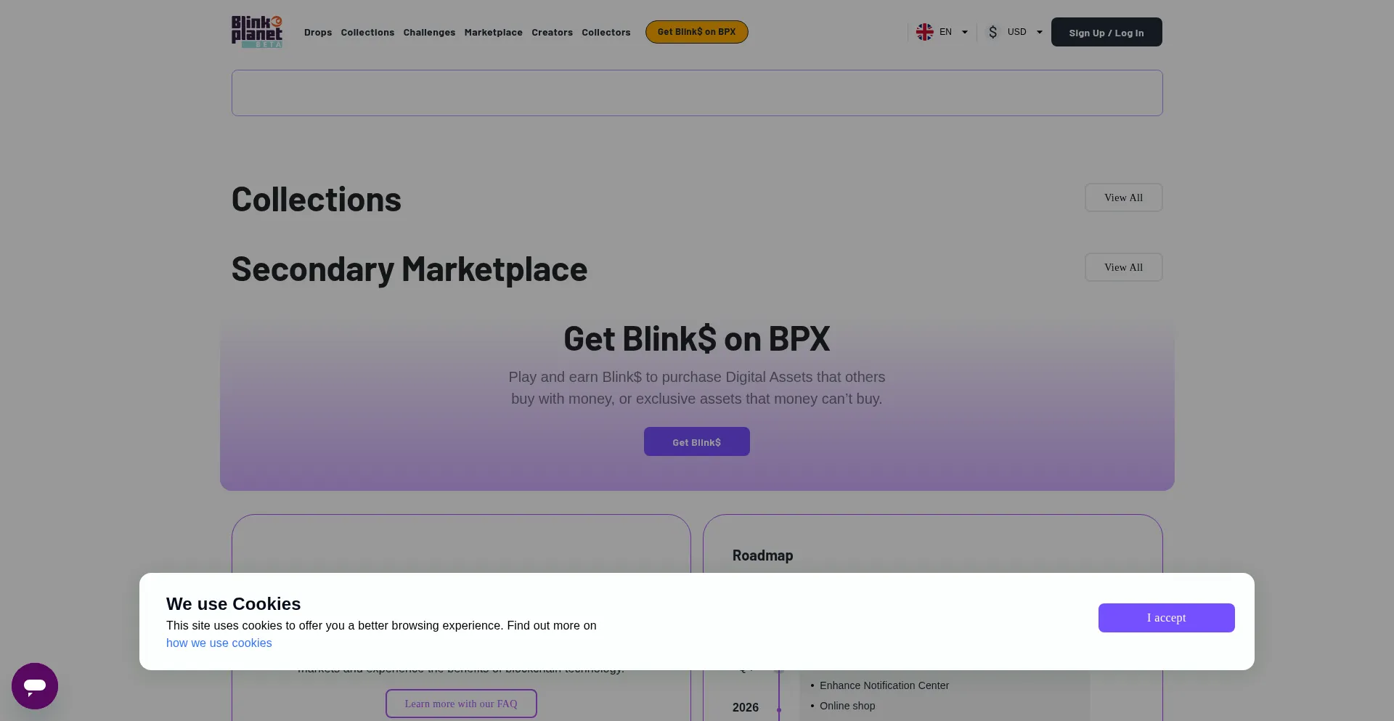
Task: Open the how we use cookies link
Action: (219, 643)
